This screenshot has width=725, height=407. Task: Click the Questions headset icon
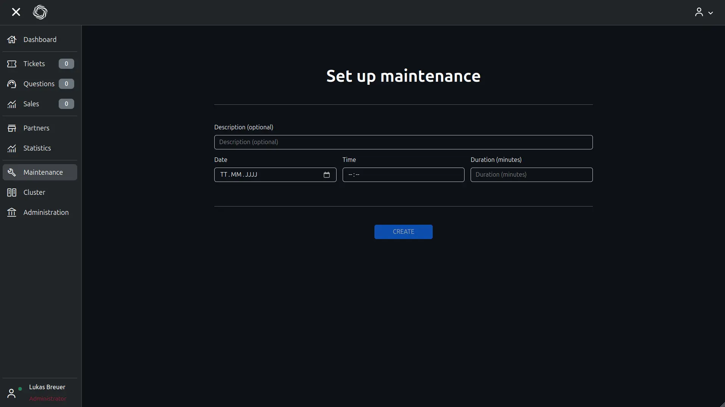tap(12, 84)
